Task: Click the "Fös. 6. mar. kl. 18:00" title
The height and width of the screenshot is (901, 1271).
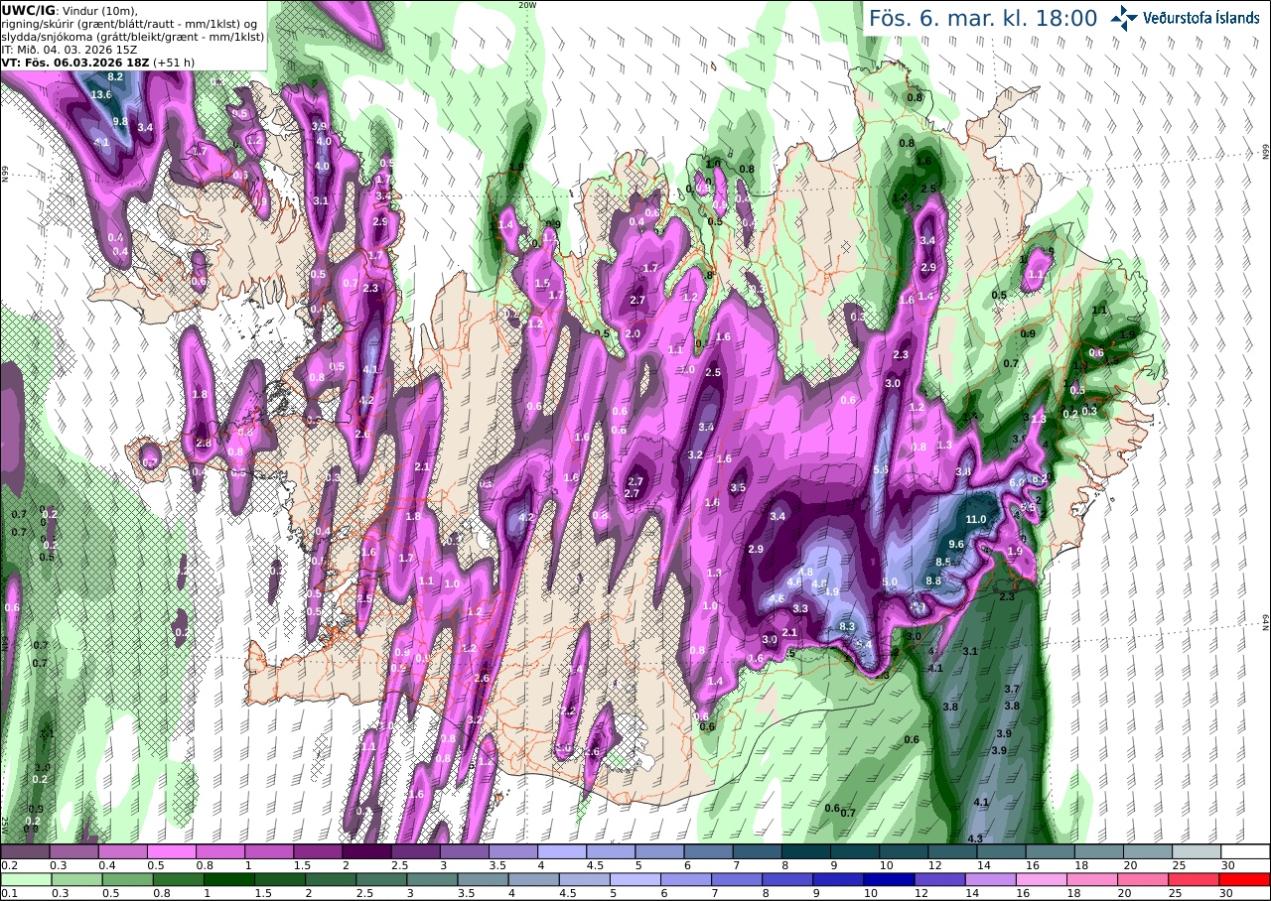Action: click(983, 19)
